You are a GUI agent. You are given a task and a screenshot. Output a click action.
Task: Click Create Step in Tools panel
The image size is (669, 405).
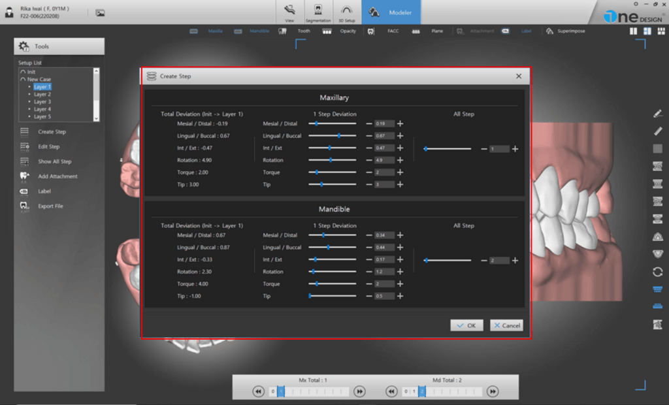coord(52,132)
